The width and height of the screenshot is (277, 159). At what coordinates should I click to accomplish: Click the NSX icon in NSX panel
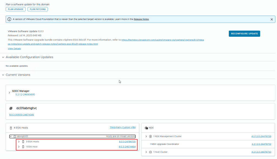[x=146, y=128]
